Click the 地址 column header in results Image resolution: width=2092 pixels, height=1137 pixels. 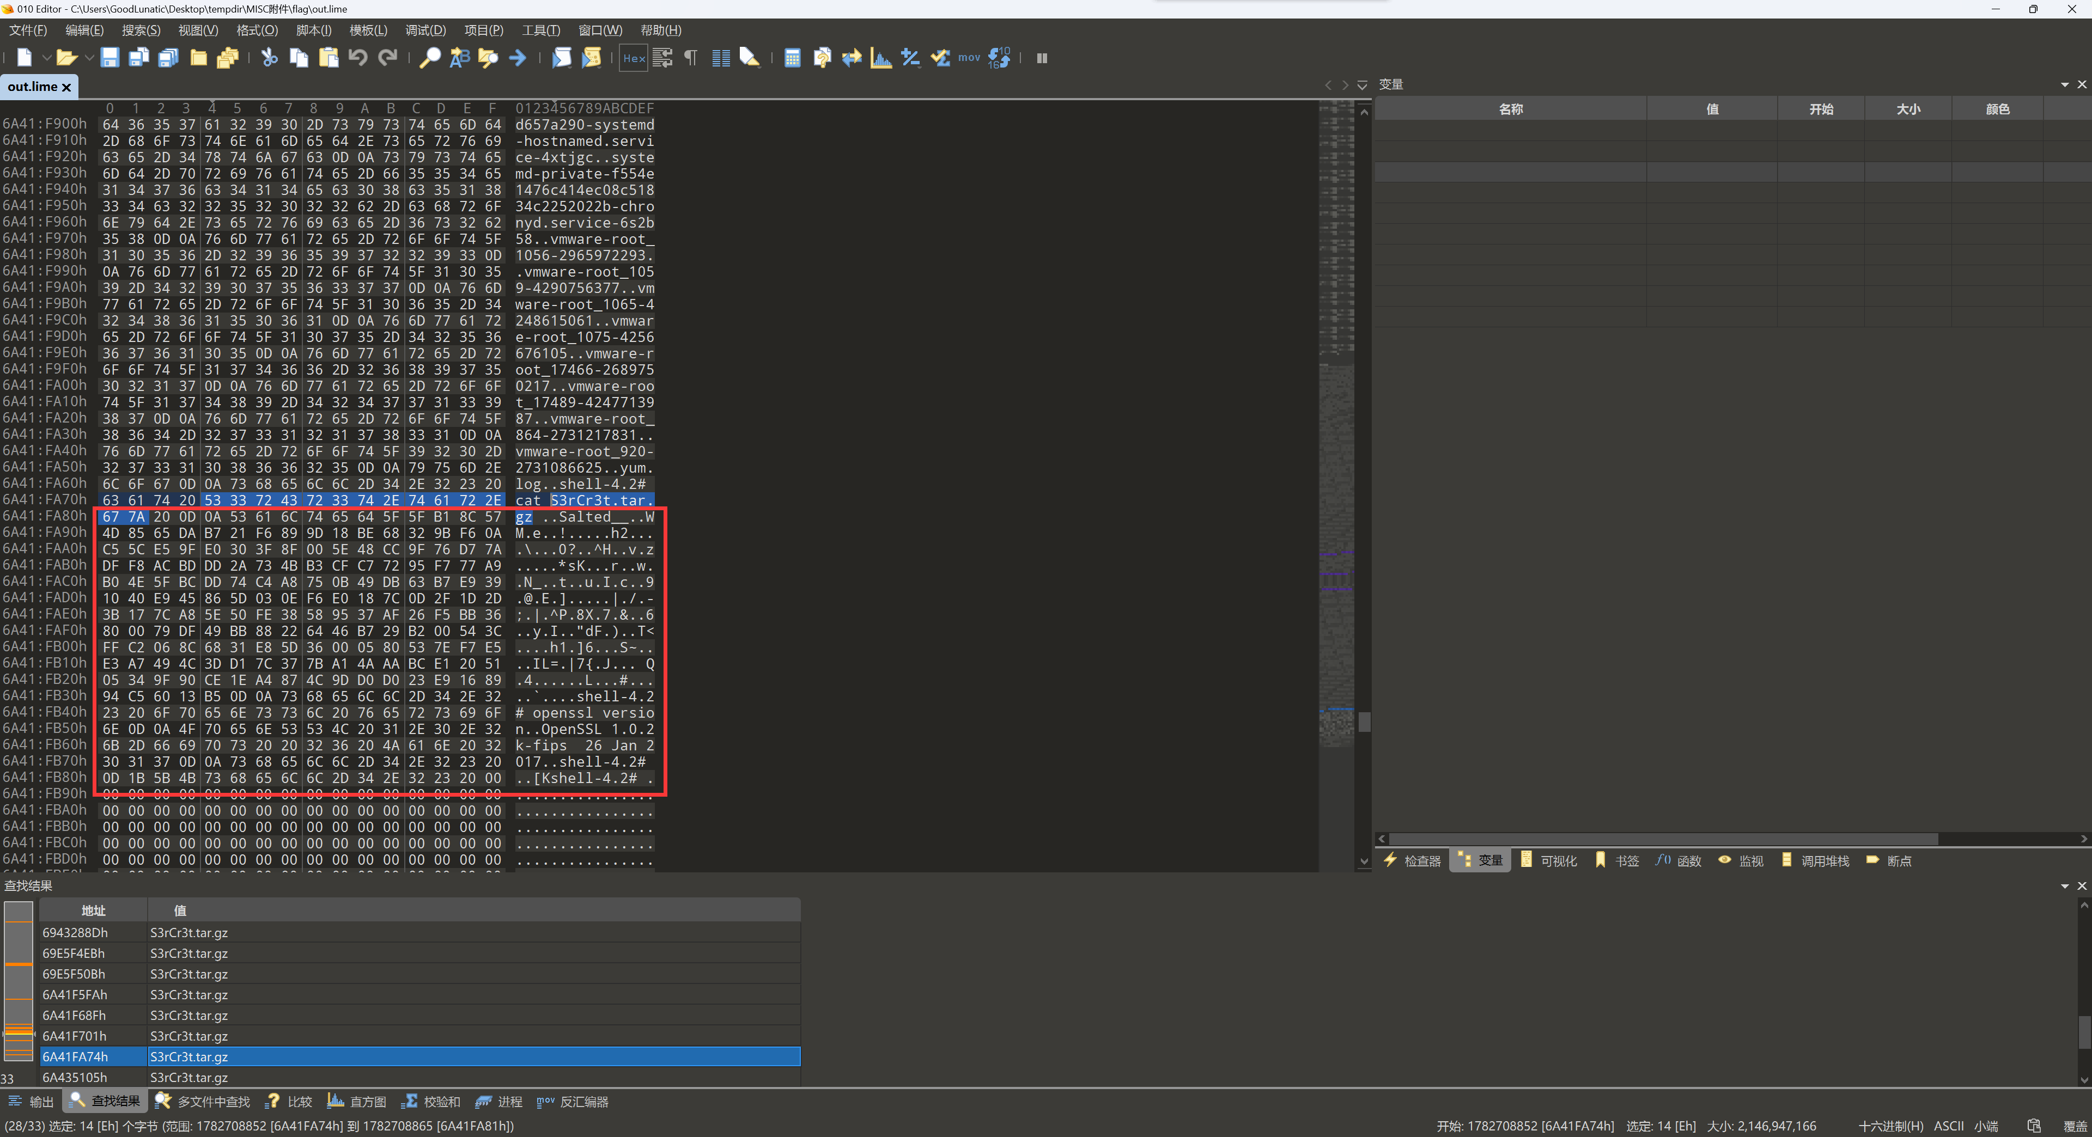[x=93, y=910]
